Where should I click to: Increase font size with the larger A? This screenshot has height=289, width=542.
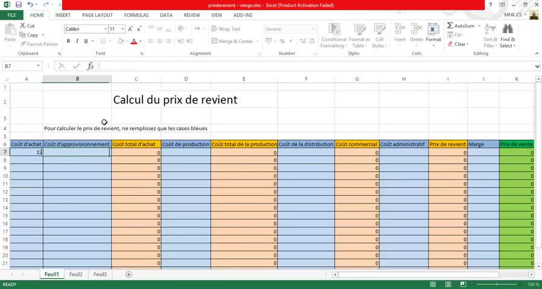point(130,29)
